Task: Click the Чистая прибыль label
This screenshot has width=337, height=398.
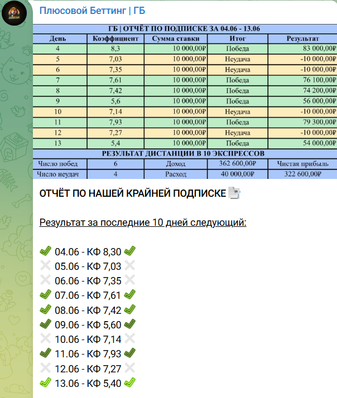Action: click(302, 164)
